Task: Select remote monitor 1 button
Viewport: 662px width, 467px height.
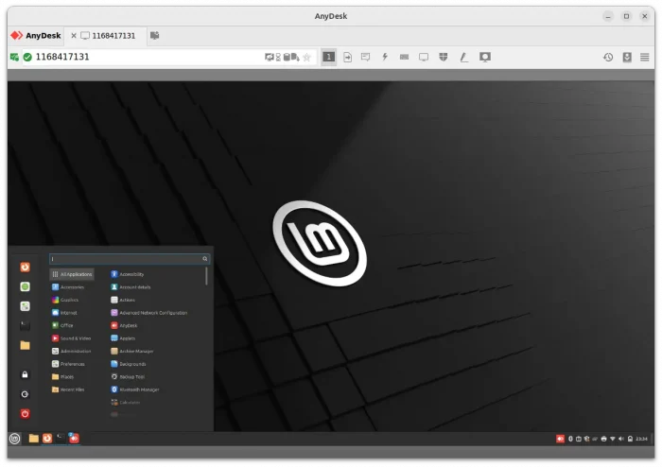Action: pos(328,57)
